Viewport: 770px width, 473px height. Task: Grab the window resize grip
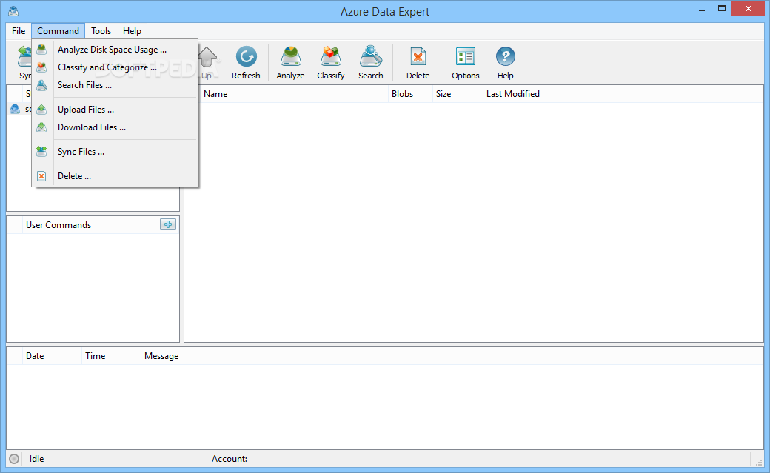click(x=759, y=461)
